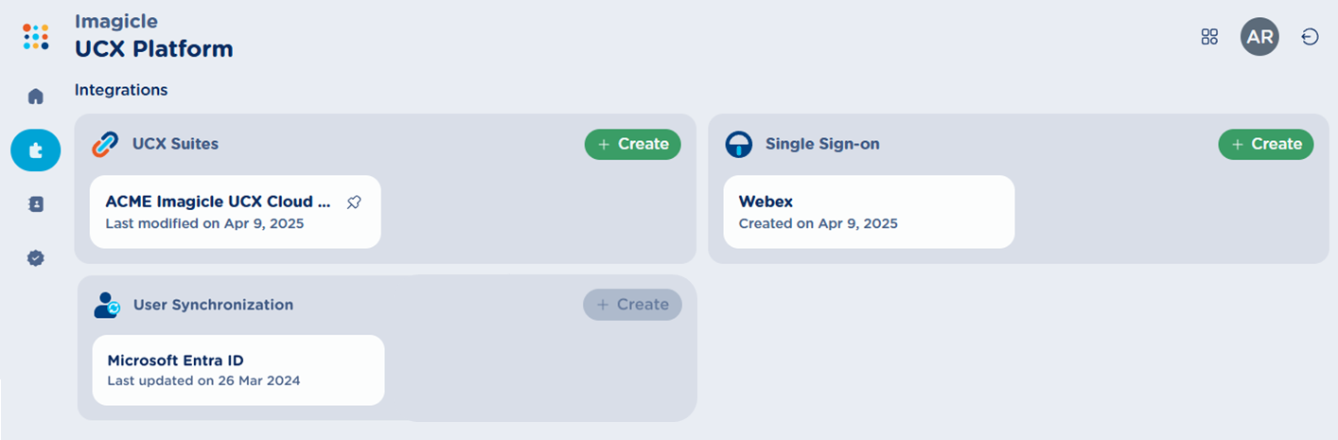Open the Webex single sign-on card
Image resolution: width=1338 pixels, height=440 pixels.
pos(868,212)
